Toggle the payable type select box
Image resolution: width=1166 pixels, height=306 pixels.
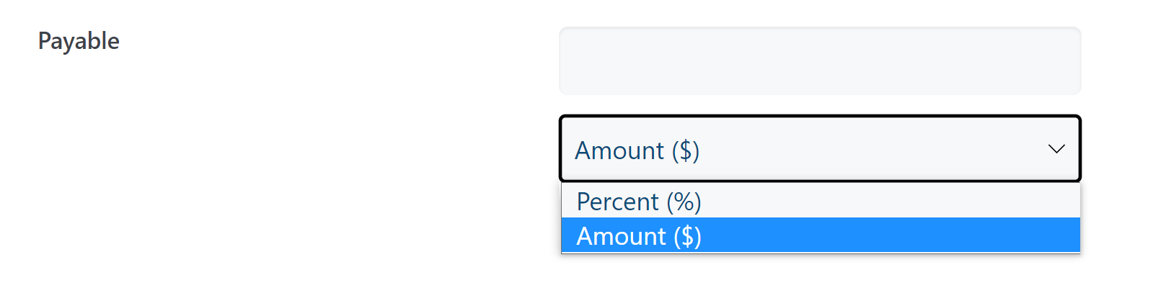click(820, 149)
